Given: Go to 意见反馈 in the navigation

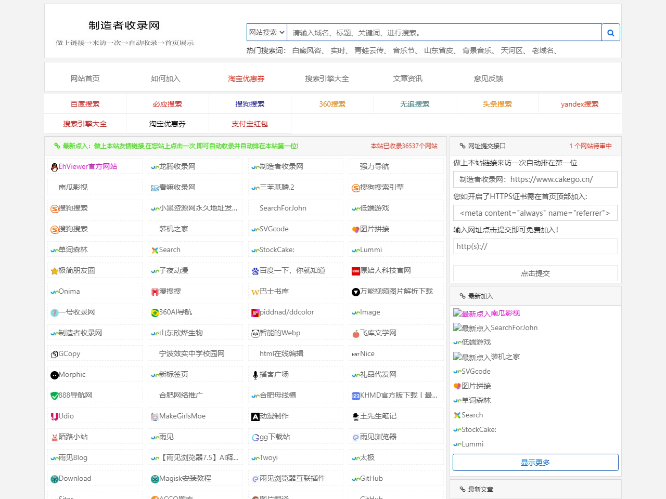Looking at the screenshot, I should pyautogui.click(x=488, y=78).
